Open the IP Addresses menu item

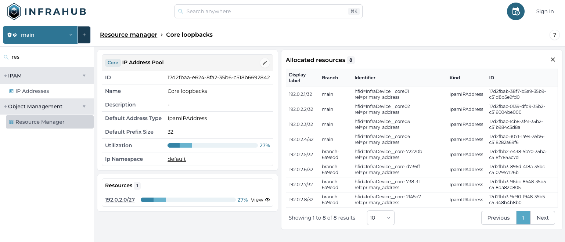[32, 91]
